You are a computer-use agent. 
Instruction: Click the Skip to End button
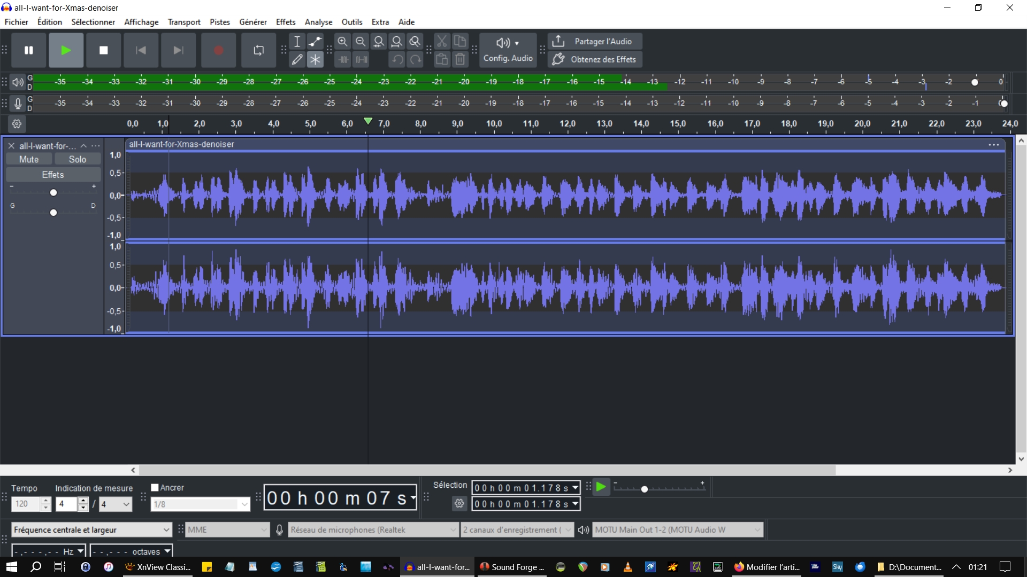[x=178, y=50]
